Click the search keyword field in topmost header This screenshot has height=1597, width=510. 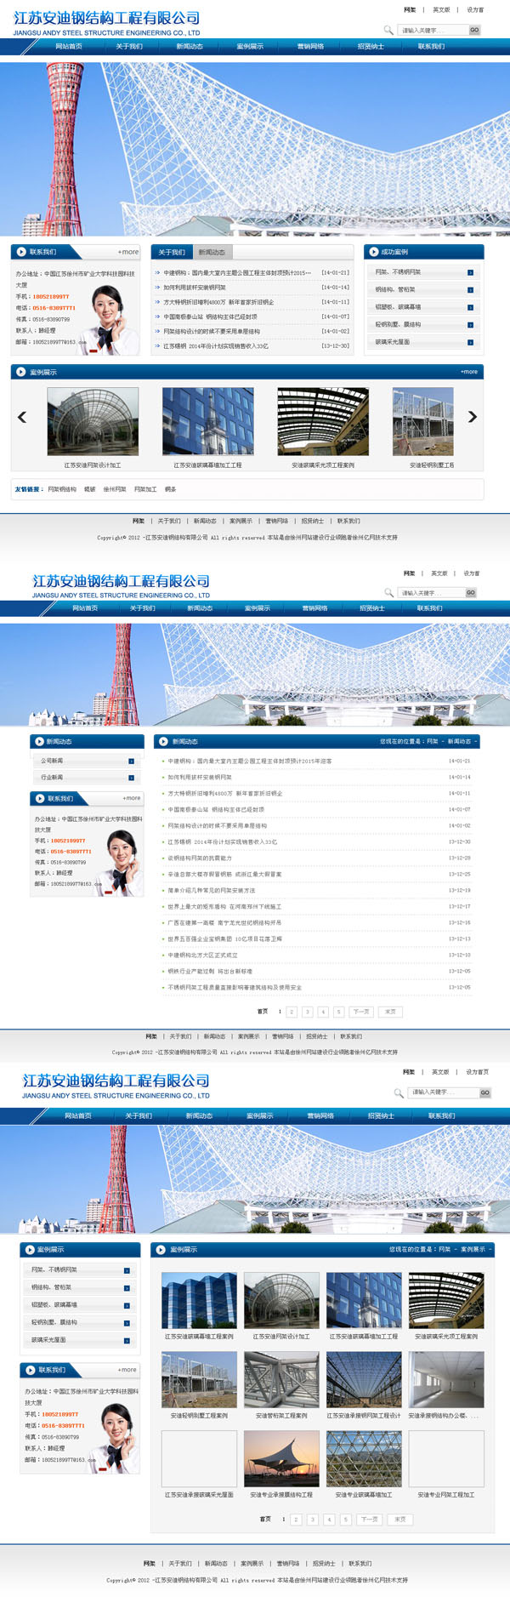coord(432,30)
